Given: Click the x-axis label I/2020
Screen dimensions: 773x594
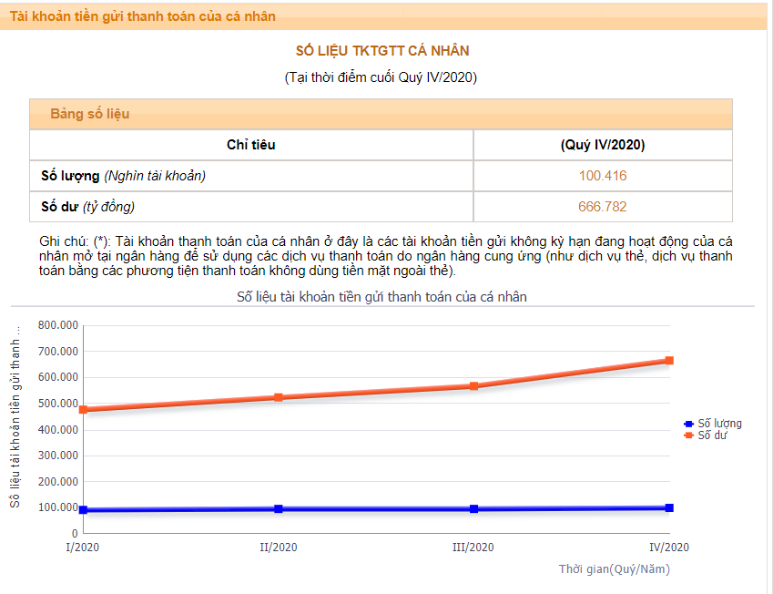Looking at the screenshot, I should 82,548.
